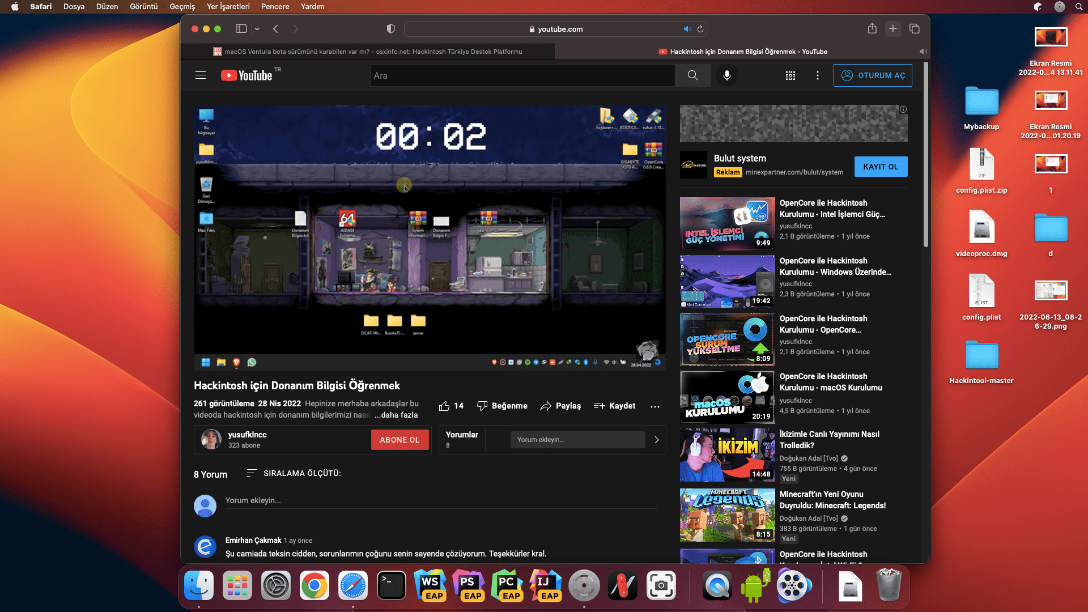Open the Geçmiş menu in menu bar
Viewport: 1088px width, 612px height.
click(182, 6)
